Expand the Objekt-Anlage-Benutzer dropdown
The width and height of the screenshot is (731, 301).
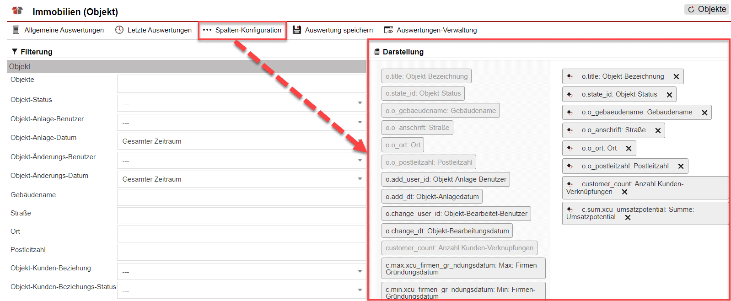click(242, 123)
